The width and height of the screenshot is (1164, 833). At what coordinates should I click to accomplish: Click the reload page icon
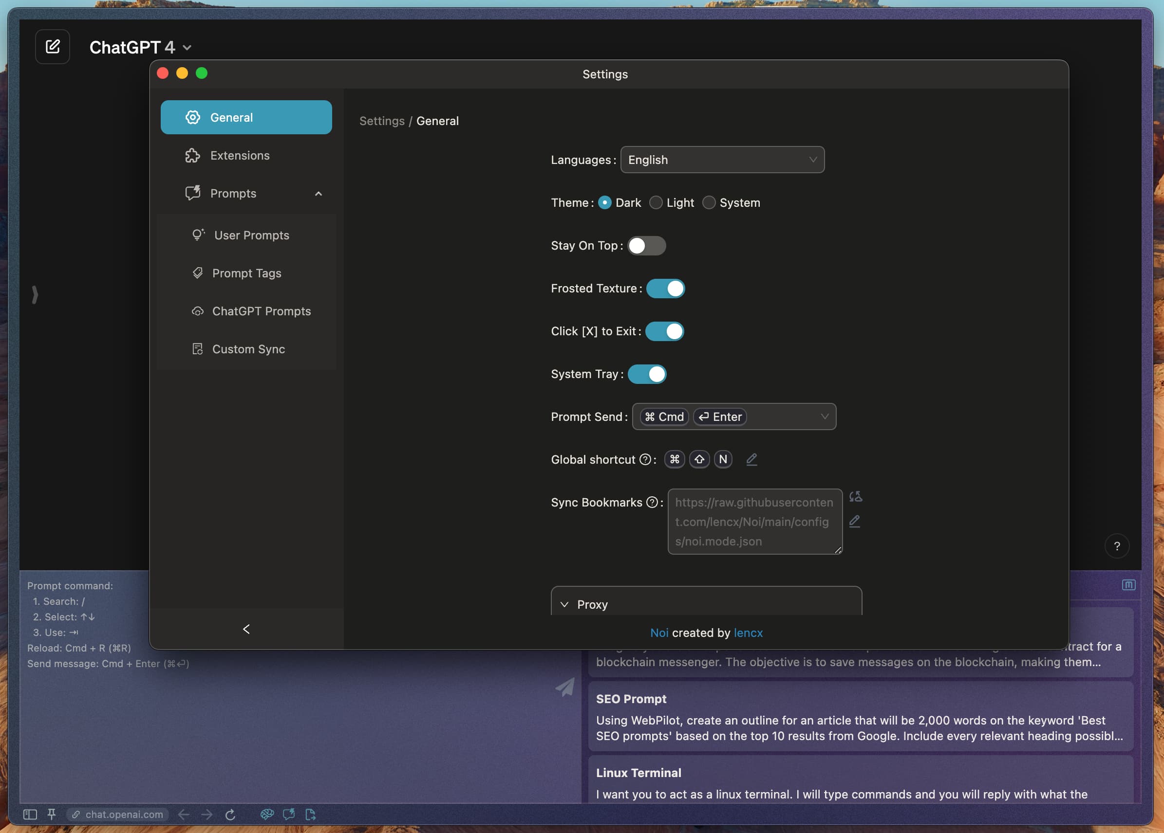coord(230,814)
